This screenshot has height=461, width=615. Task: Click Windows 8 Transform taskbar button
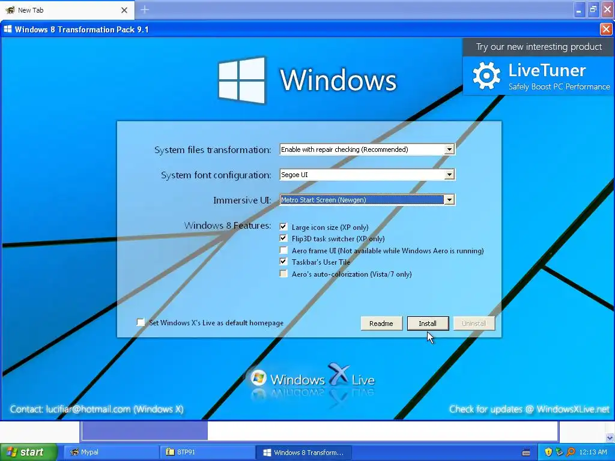pos(303,453)
